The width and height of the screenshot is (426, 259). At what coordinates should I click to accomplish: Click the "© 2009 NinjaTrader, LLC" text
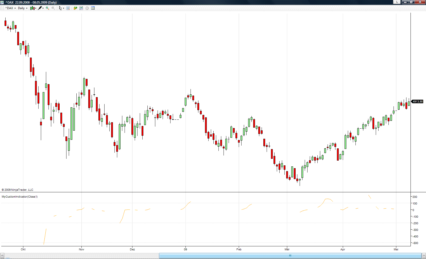[x=18, y=190]
